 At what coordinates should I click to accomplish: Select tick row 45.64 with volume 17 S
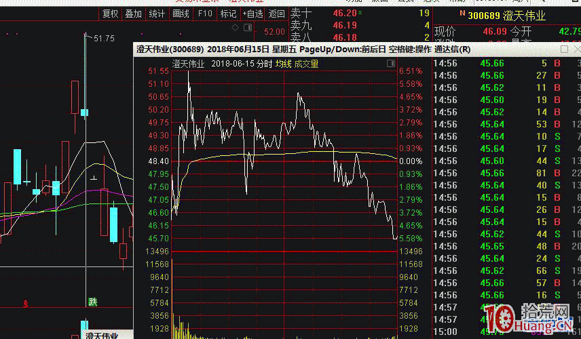(x=506, y=148)
